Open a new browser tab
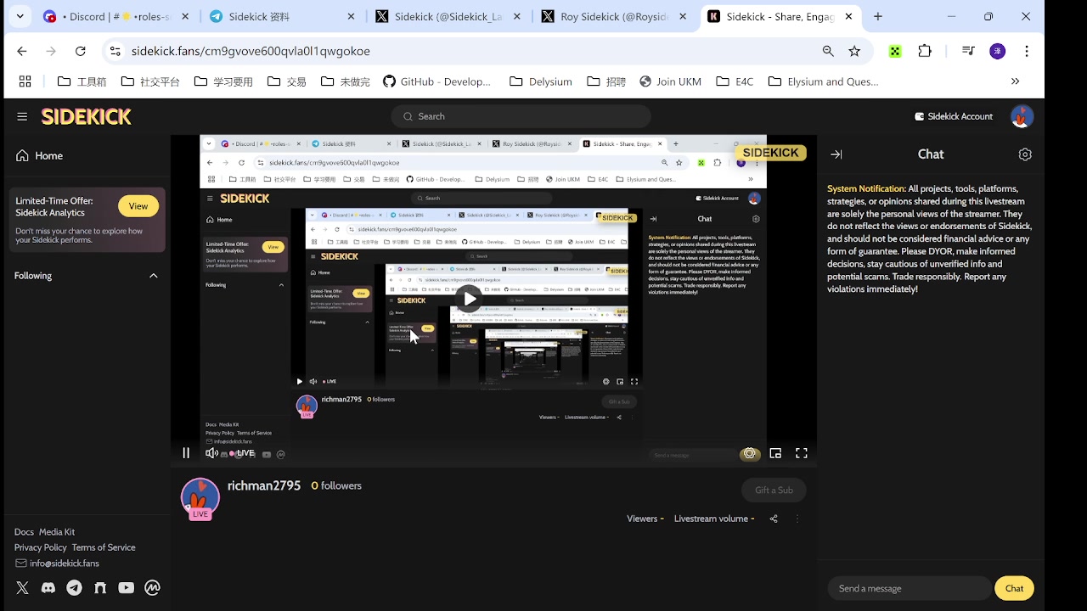 [878, 16]
